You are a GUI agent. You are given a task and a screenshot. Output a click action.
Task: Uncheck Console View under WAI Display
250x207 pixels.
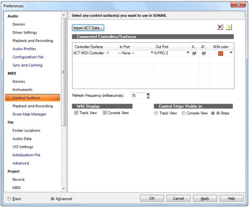pyautogui.click(x=105, y=113)
